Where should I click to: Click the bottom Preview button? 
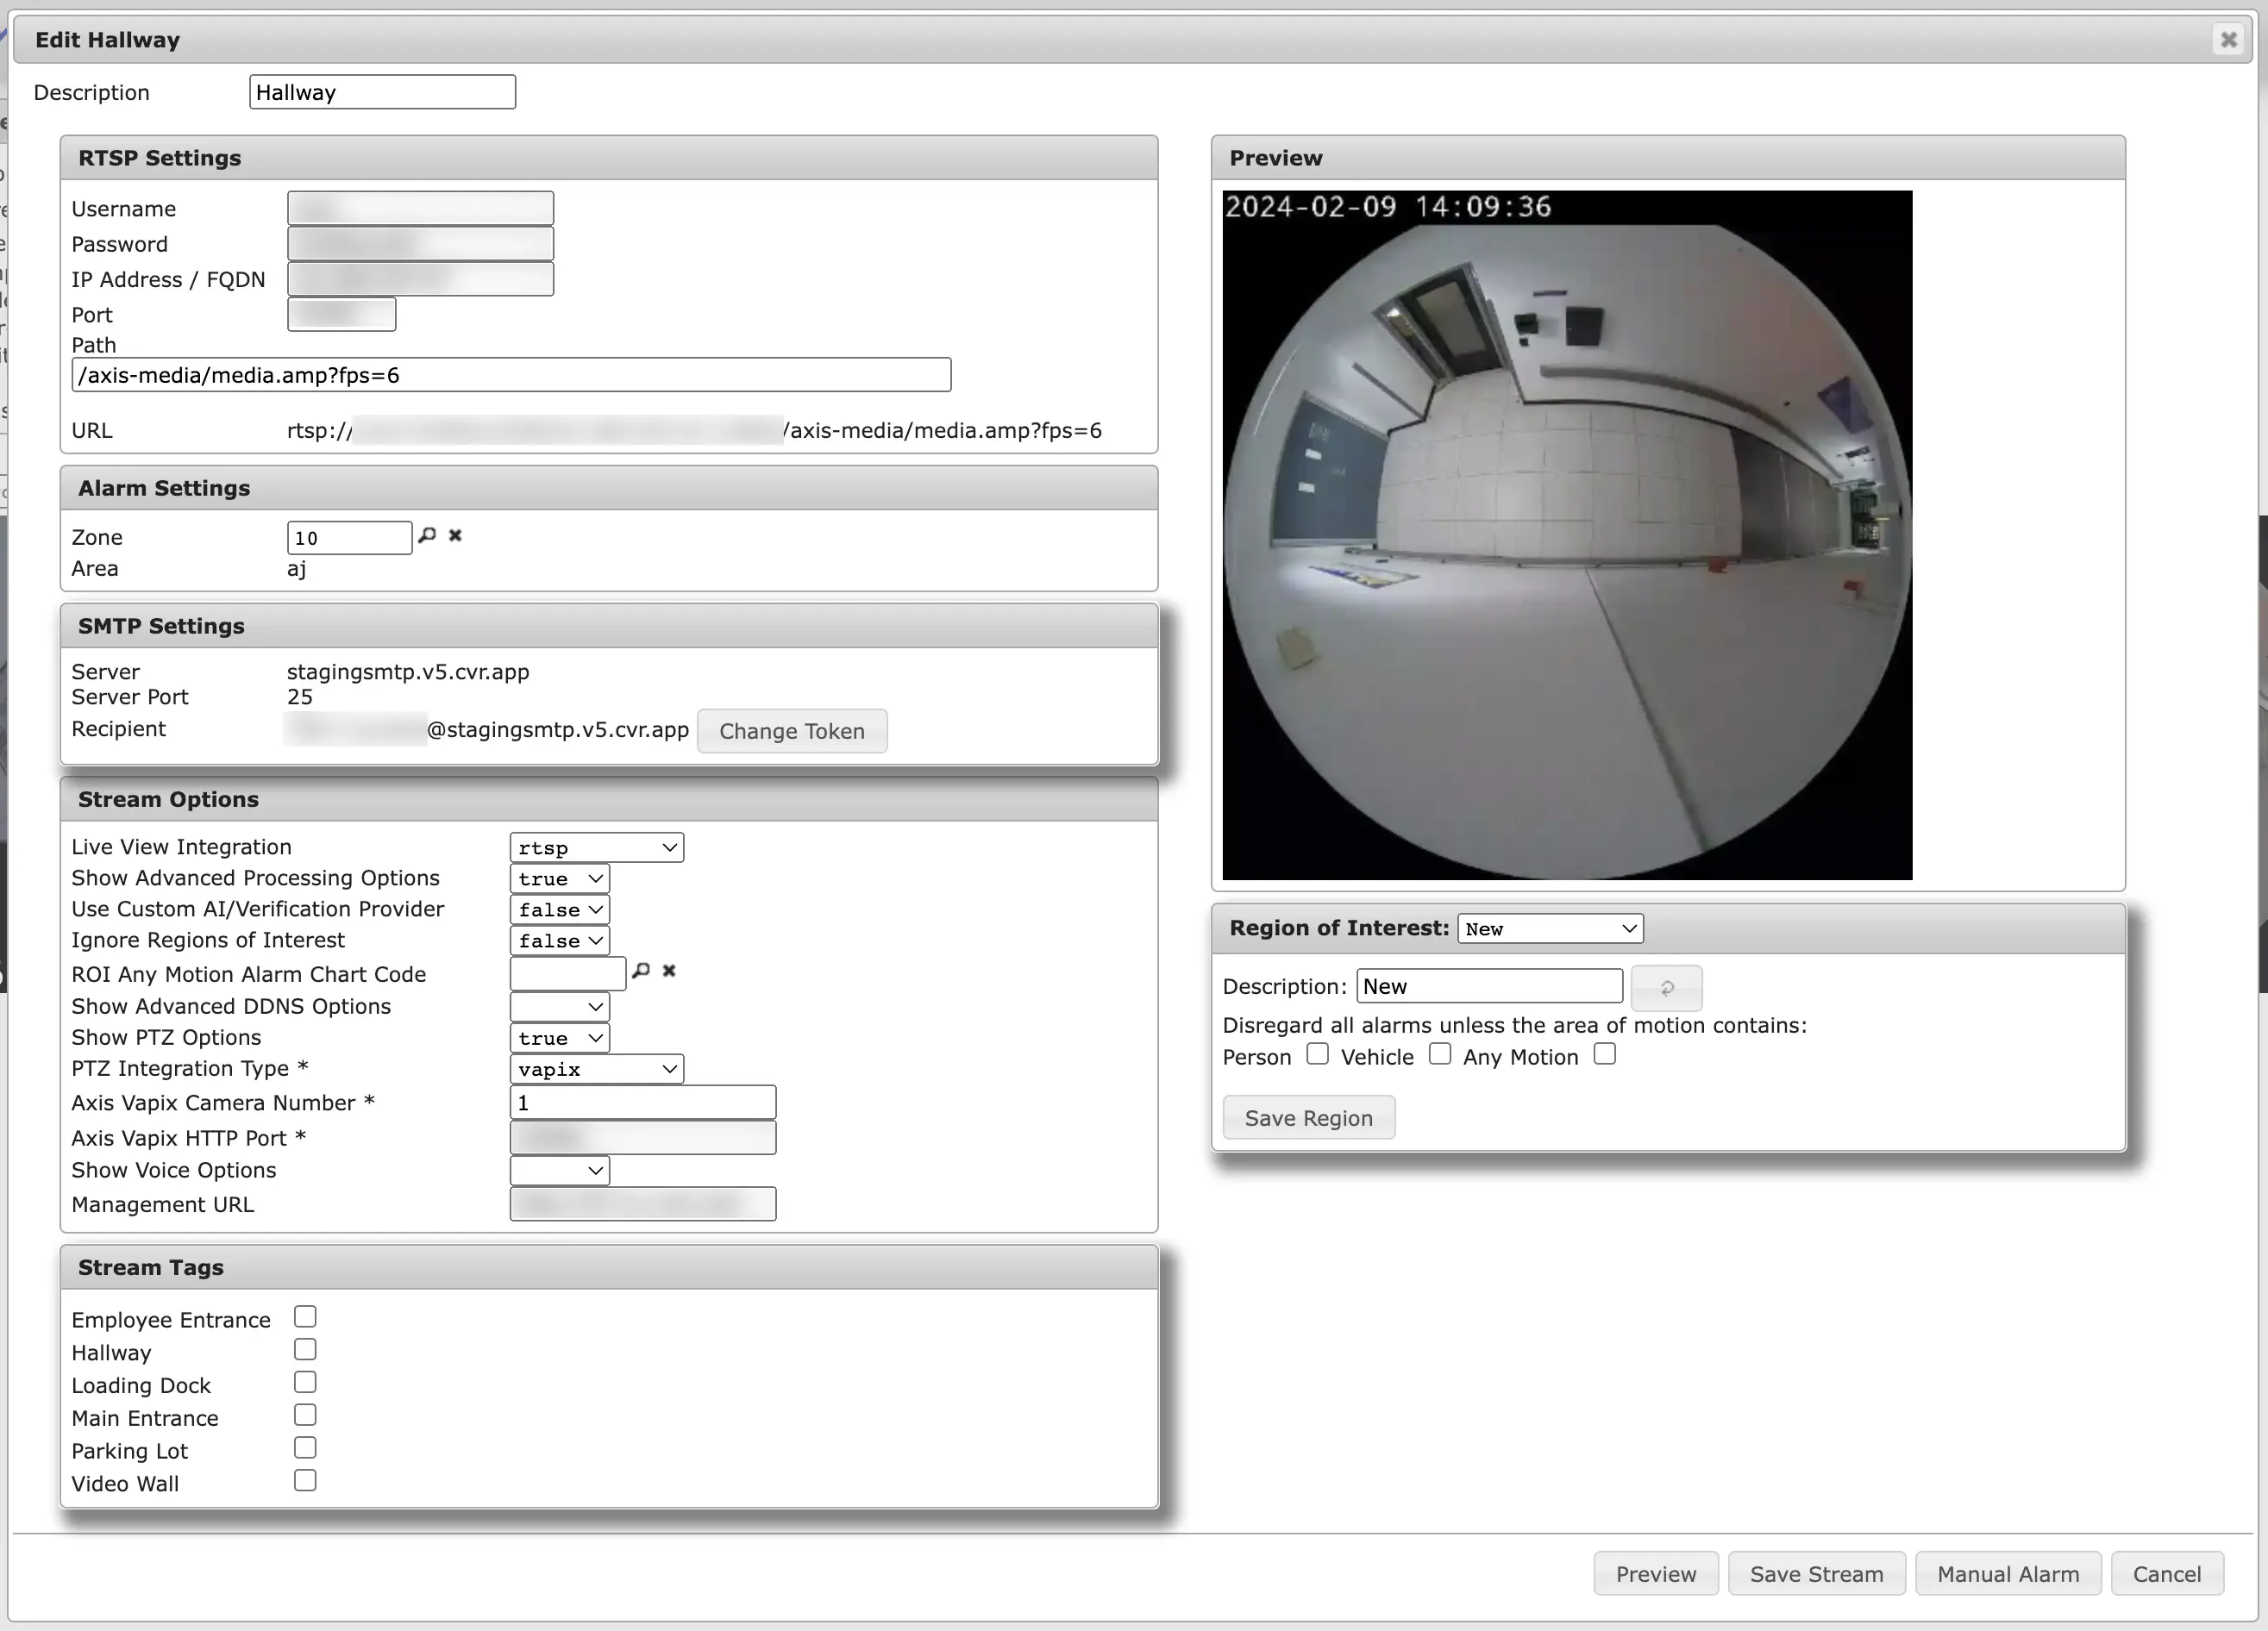(x=1655, y=1574)
